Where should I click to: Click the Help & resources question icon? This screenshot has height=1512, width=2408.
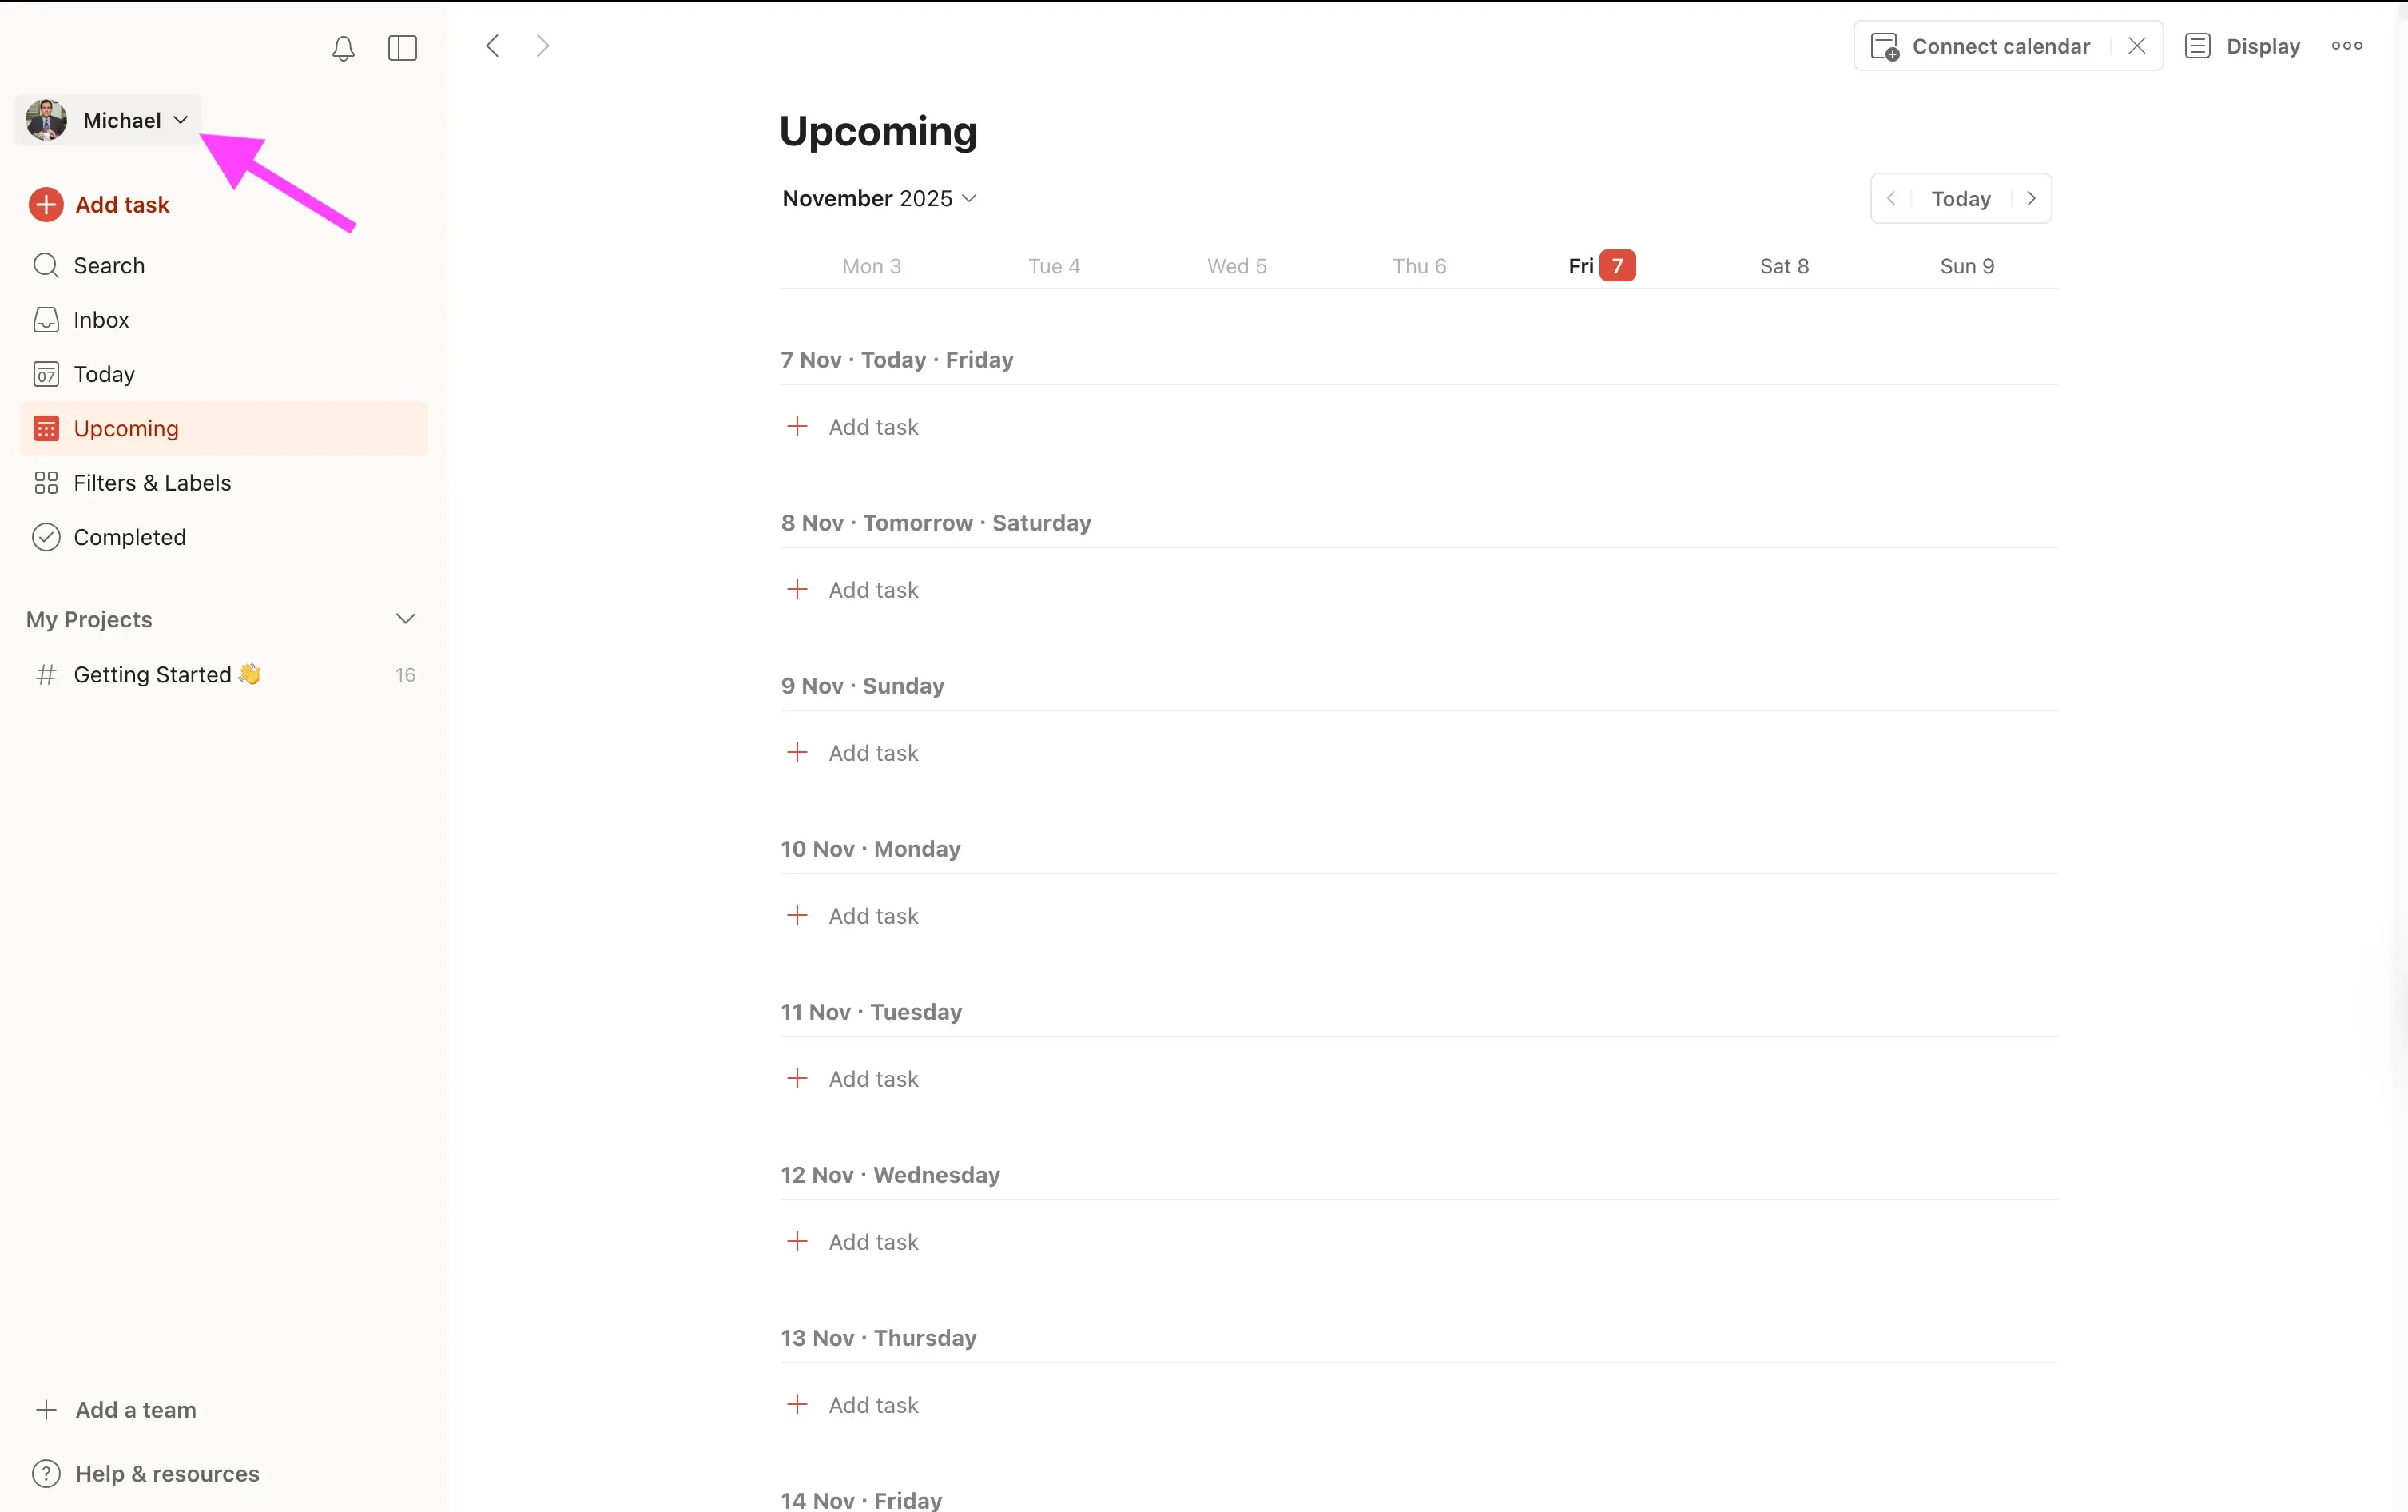46,1473
